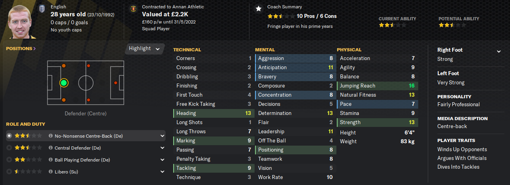
Task: Click info icon beside Central Defender role
Action: point(51,148)
